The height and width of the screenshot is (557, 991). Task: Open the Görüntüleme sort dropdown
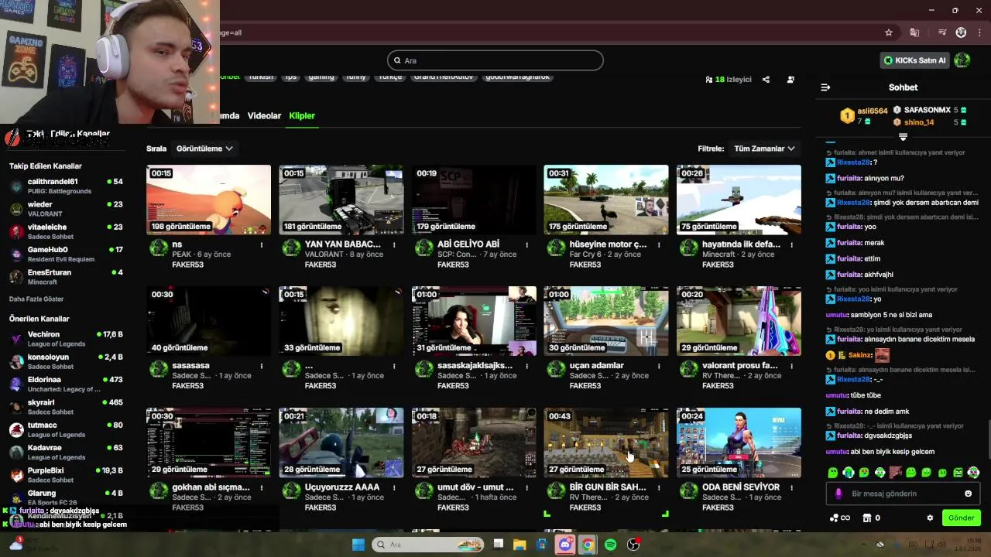[x=204, y=149]
